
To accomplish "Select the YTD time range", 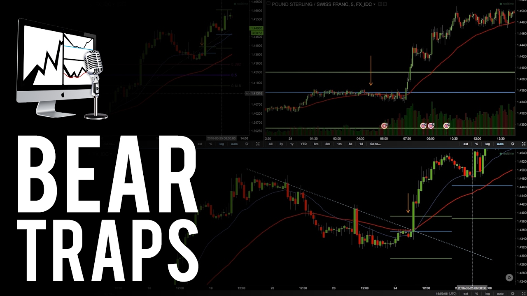I will point(303,144).
